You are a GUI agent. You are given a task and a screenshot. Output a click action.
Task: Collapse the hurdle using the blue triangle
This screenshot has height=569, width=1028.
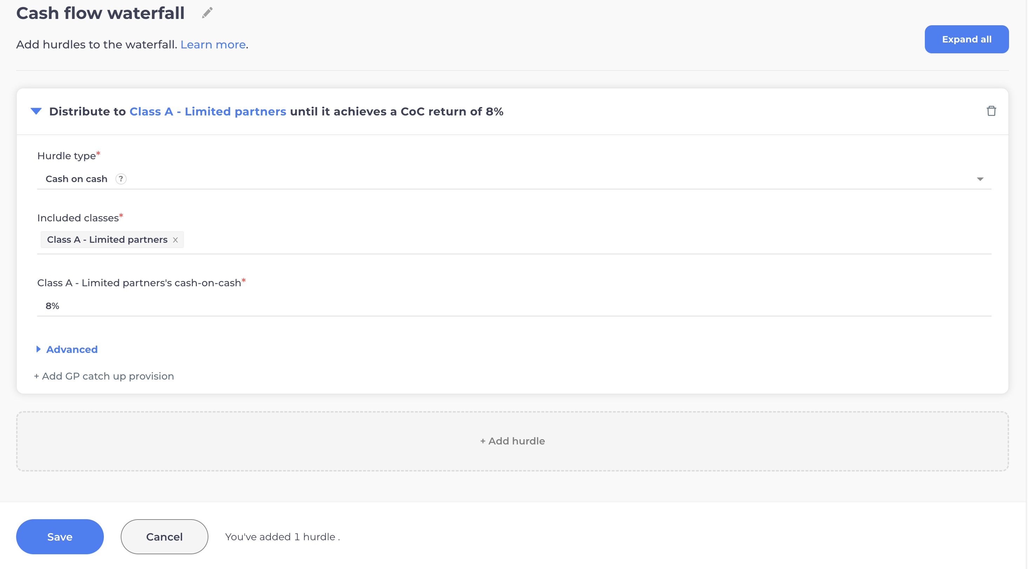tap(36, 111)
